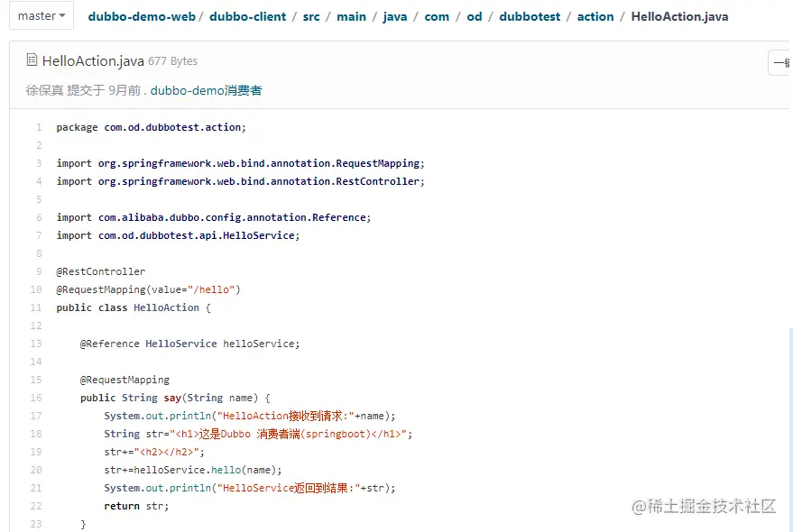Click the author name 徐保真
This screenshot has width=793, height=532.
[44, 90]
